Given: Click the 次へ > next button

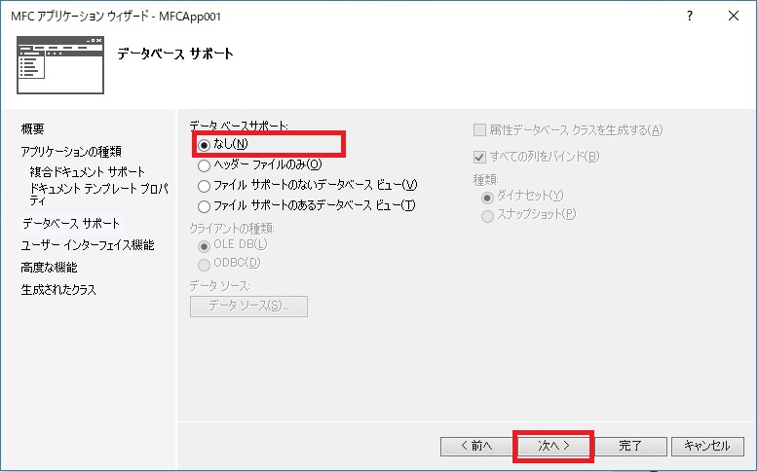Looking at the screenshot, I should coord(553,446).
